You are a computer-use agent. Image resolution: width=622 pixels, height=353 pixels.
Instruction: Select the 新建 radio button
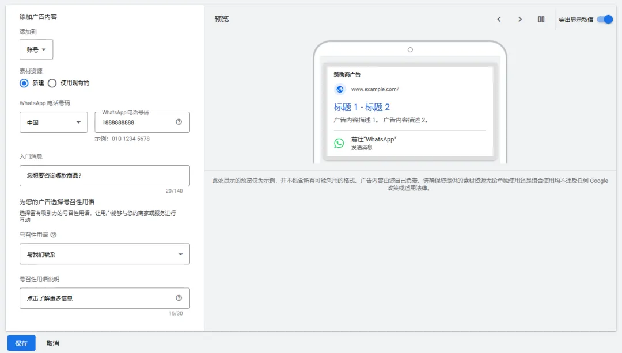[x=24, y=83]
